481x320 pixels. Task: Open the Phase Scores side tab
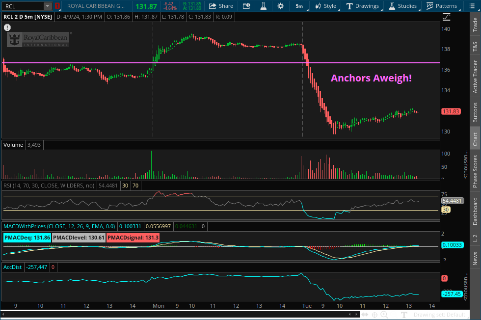pyautogui.click(x=475, y=171)
